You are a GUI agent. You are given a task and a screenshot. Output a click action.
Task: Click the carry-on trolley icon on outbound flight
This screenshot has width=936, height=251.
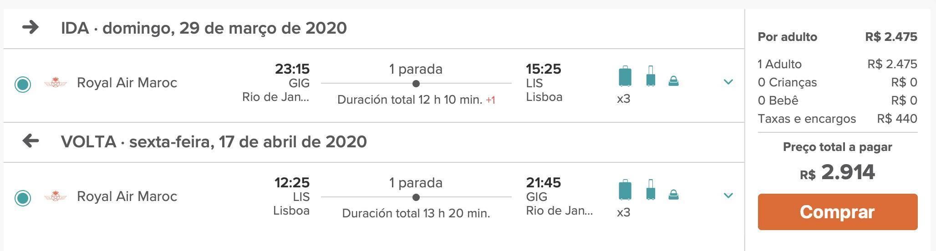click(651, 76)
